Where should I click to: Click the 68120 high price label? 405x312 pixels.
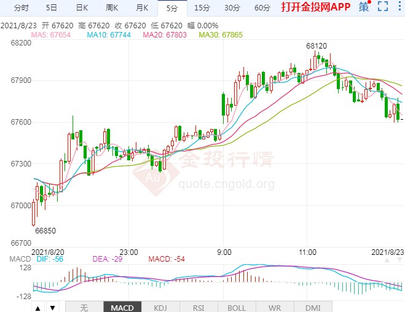pyautogui.click(x=317, y=46)
